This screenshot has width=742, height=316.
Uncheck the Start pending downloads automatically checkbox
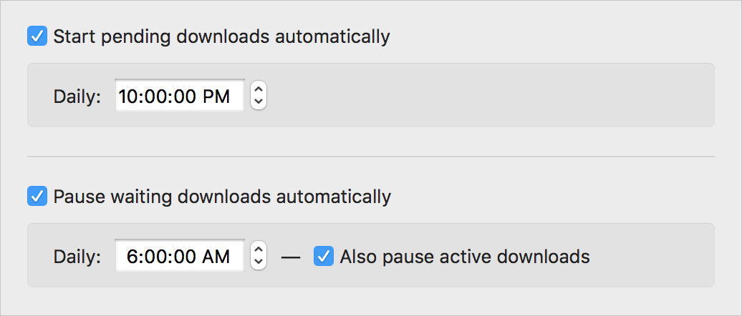(x=37, y=36)
